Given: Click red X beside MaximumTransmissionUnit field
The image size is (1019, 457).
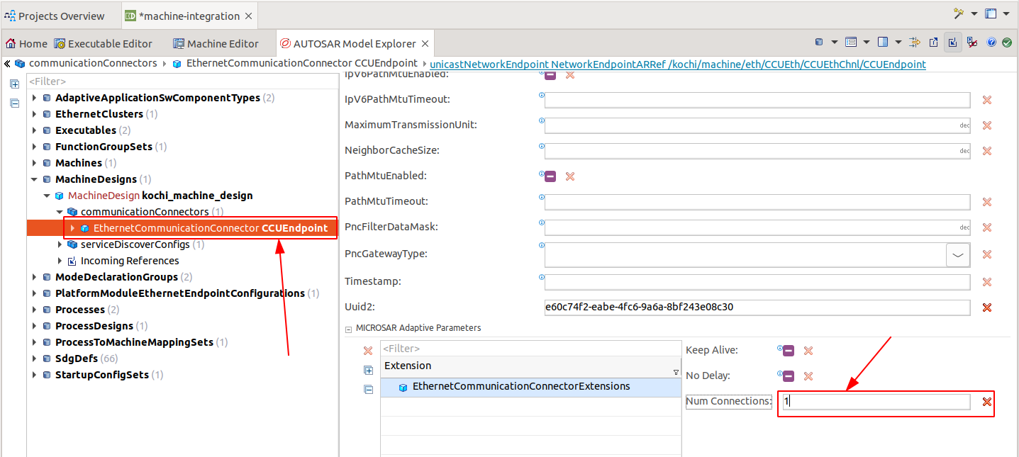Looking at the screenshot, I should (986, 125).
